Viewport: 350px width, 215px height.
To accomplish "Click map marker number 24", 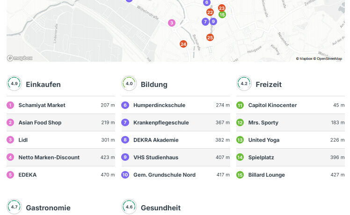I will point(183,44).
